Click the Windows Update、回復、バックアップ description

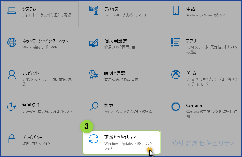pos(128,146)
